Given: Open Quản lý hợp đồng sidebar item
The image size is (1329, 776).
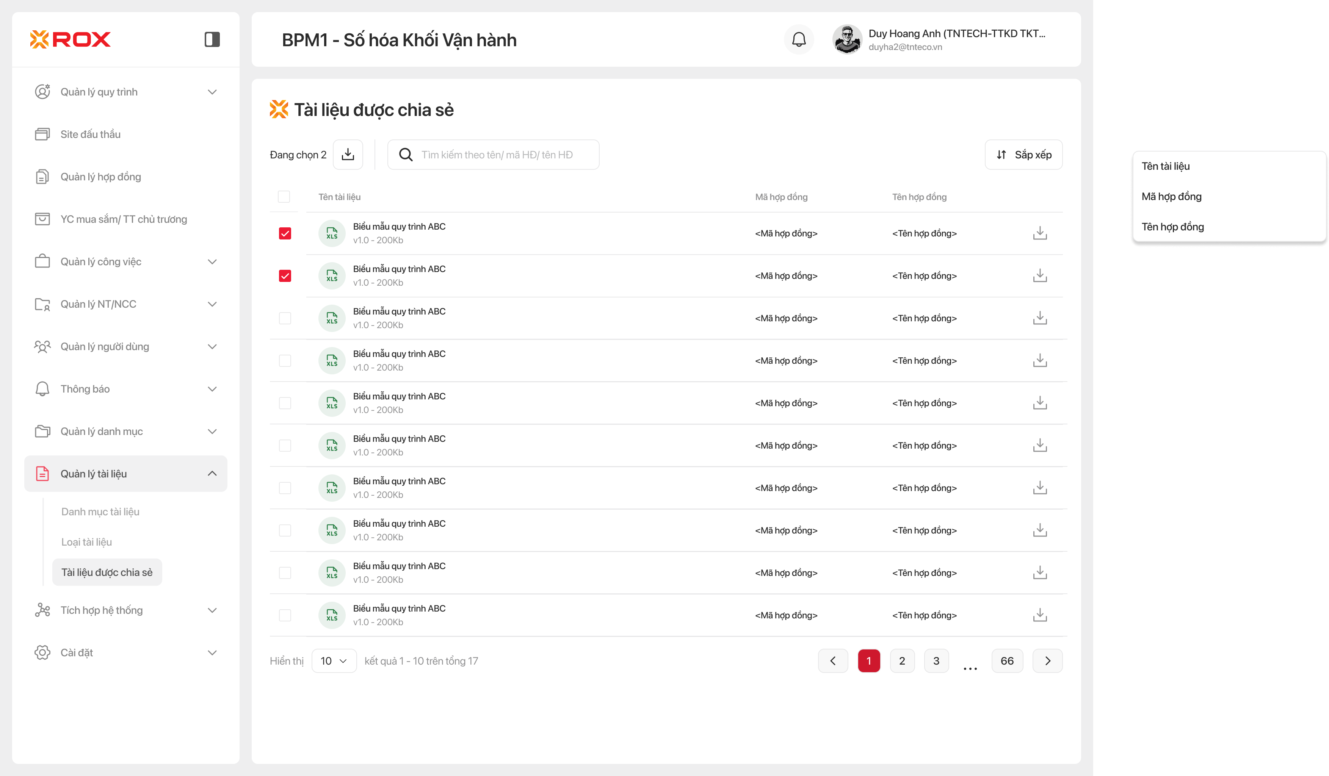Looking at the screenshot, I should (100, 177).
